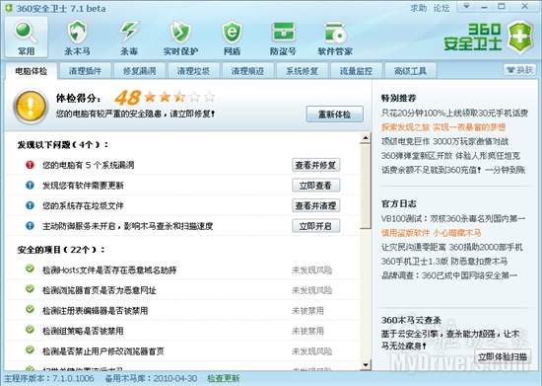Open 只花20分钟100%上线领取30元手机话费 link

pos(454,114)
